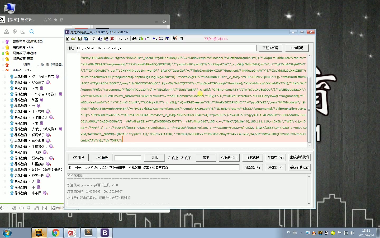Click the star favorite icon in chat title
The width and height of the screenshot is (380, 238).
[x=56, y=20]
